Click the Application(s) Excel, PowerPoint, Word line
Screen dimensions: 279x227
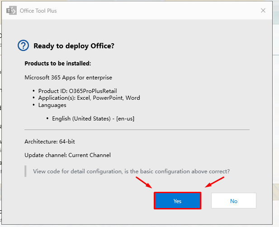(x=89, y=97)
